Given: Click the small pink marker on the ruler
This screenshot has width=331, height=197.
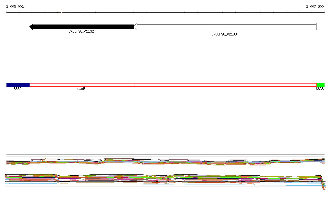Looking at the screenshot, I should pyautogui.click(x=62, y=11).
